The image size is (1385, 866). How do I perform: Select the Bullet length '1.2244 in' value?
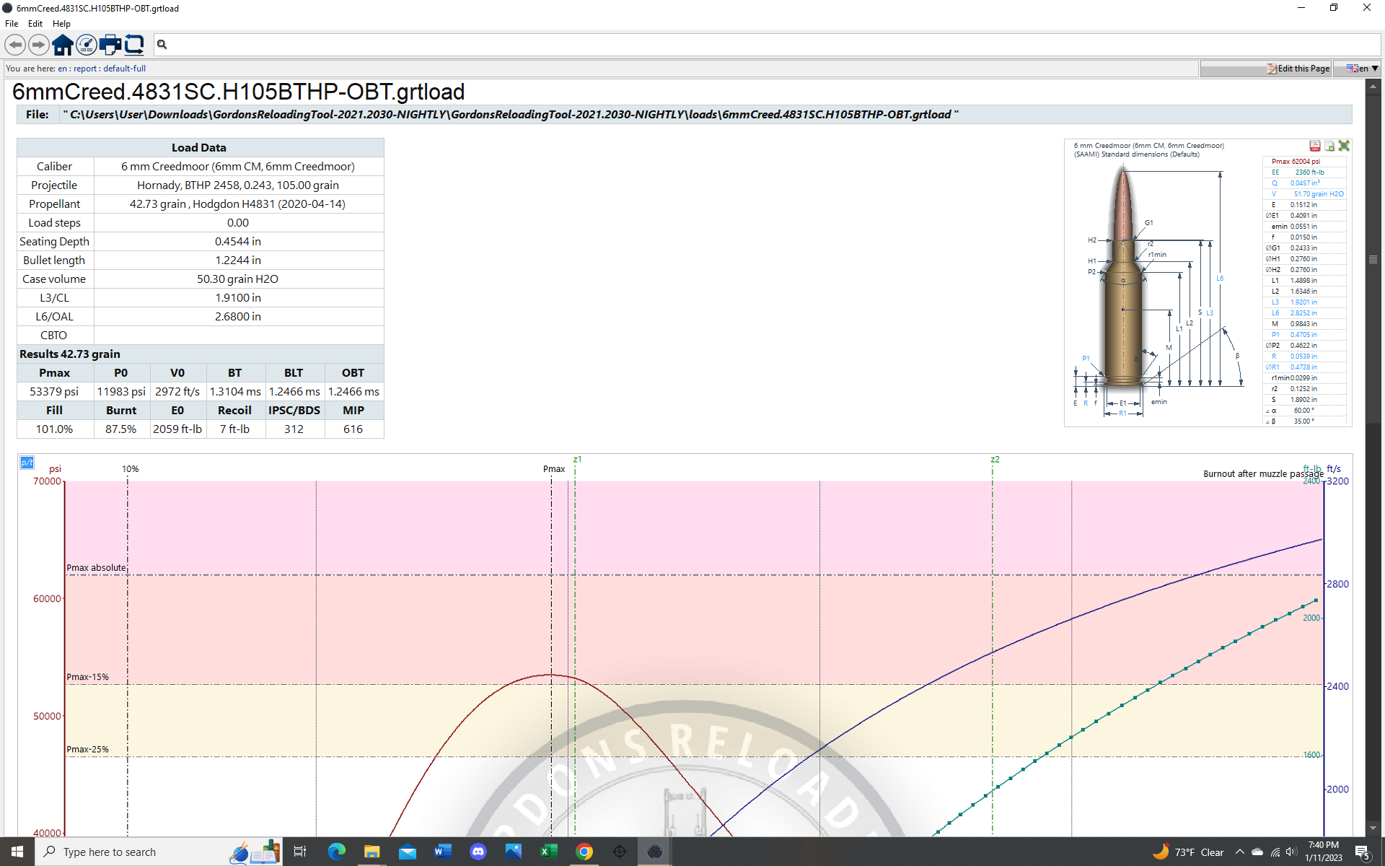pyautogui.click(x=238, y=261)
